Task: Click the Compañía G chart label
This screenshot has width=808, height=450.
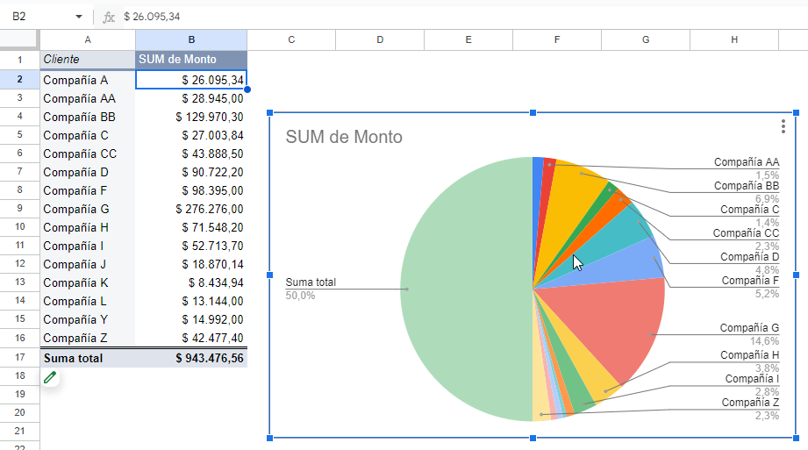Action: point(749,334)
